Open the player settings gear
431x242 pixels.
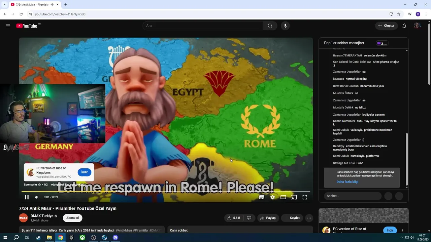click(272, 197)
